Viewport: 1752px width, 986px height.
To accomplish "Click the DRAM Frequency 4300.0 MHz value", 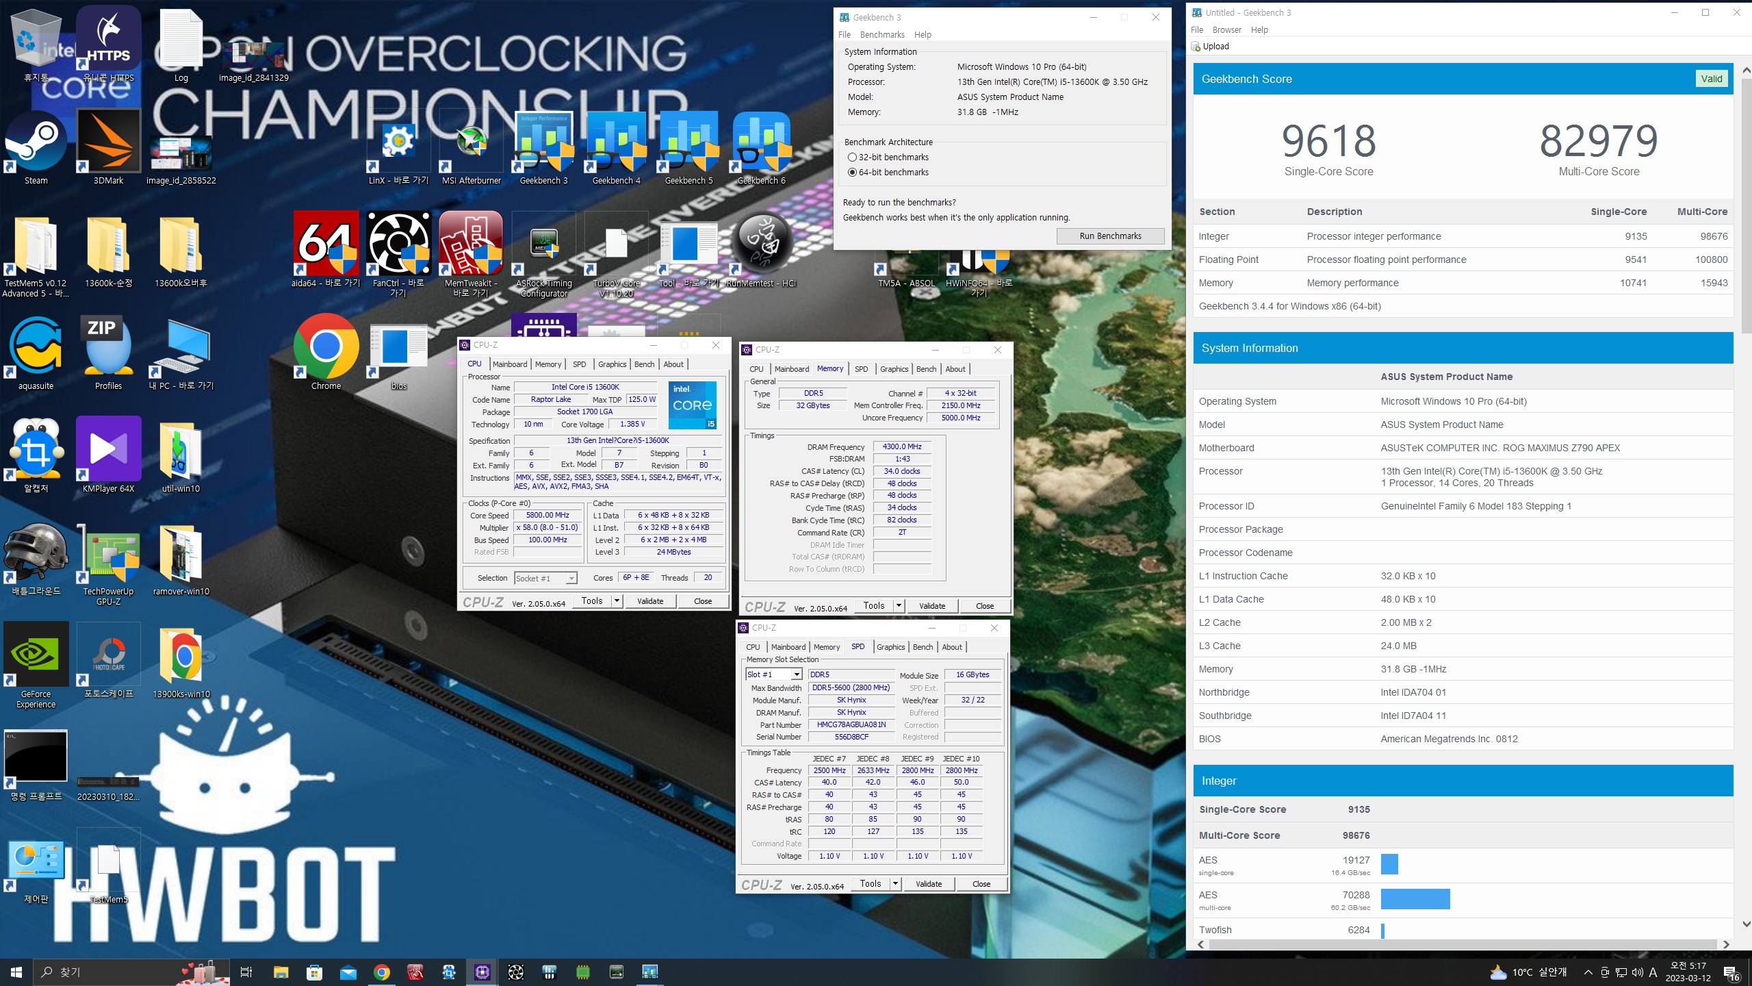I will [902, 446].
